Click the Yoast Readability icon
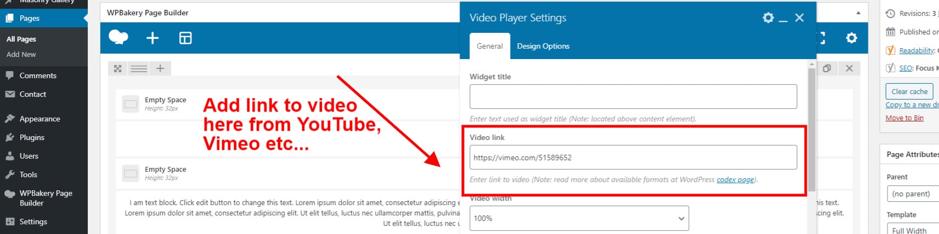This screenshot has height=234, width=939. (891, 50)
